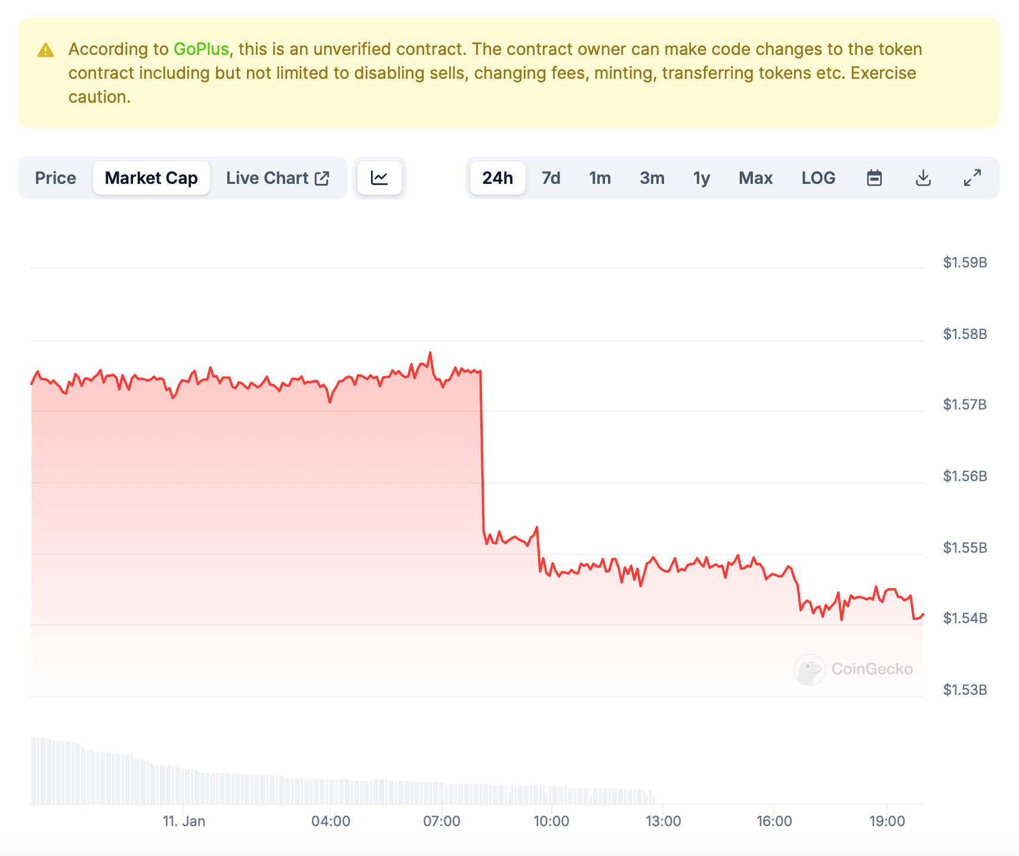Switch to the Price tab
The image size is (1019, 856).
55,178
